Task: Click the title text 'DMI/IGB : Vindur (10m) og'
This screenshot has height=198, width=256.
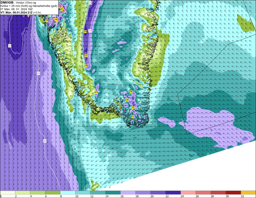Action: pyautogui.click(x=18, y=3)
